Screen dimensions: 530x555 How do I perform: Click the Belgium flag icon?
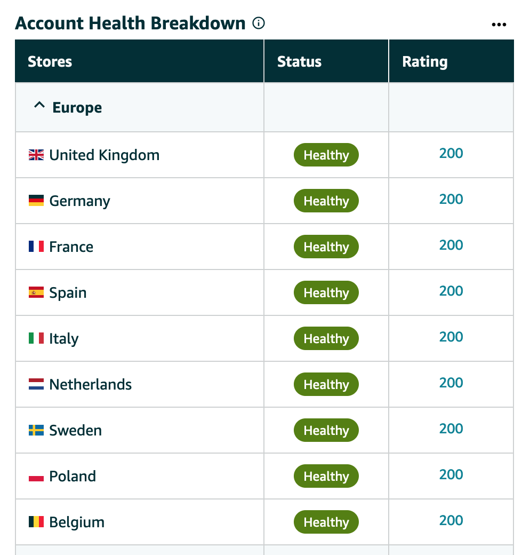coord(36,522)
